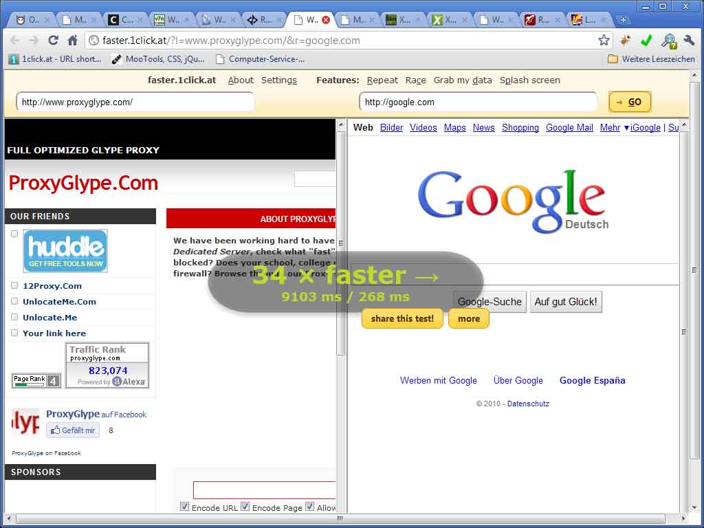Open the magnifying glass extension icon

coord(668,41)
